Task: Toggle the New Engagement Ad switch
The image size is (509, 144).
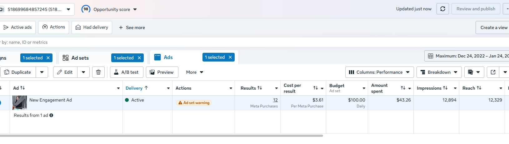Action: 0,102
